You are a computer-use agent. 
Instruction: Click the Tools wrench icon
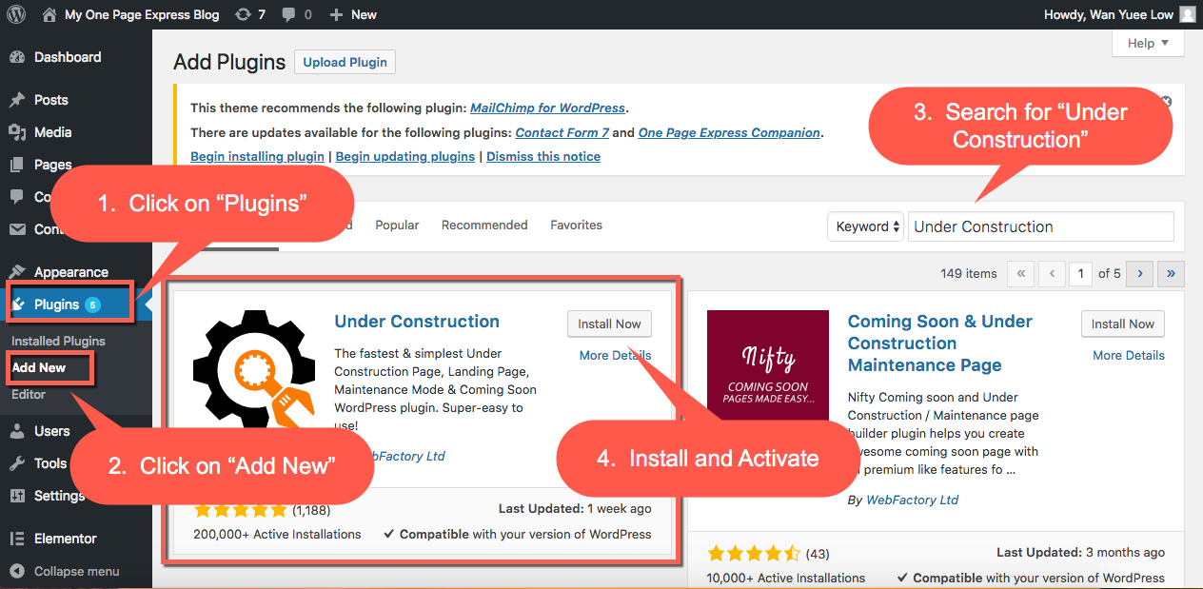click(17, 463)
